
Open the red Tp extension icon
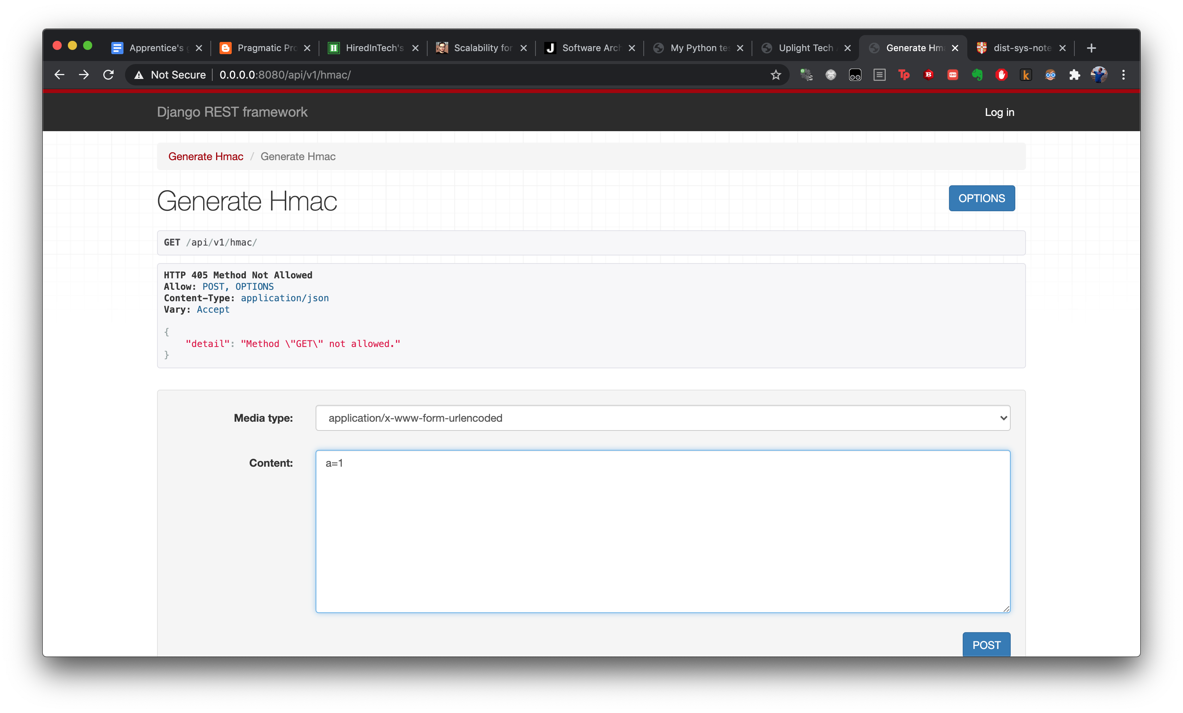coord(904,75)
